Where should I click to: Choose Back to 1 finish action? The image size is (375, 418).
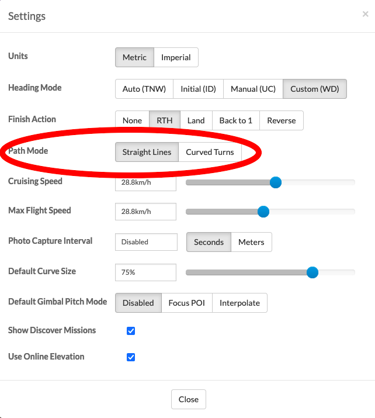pos(236,120)
